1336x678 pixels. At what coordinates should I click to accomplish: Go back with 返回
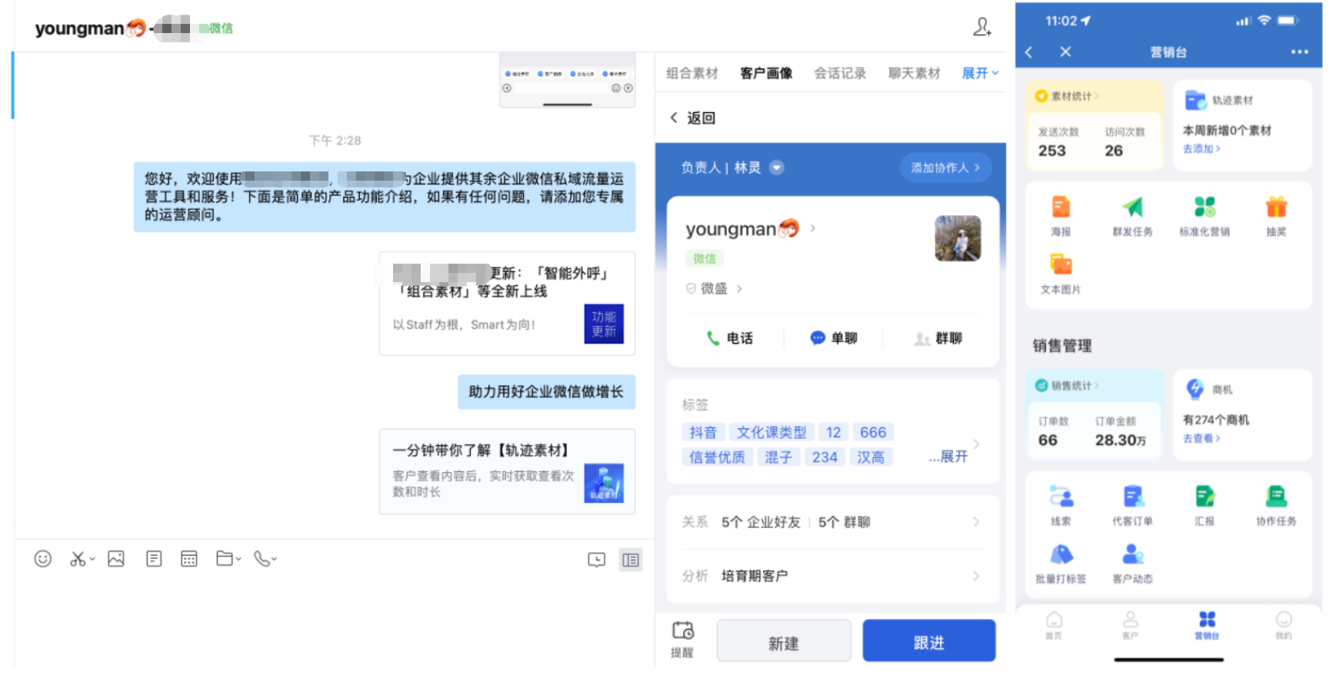tap(693, 118)
